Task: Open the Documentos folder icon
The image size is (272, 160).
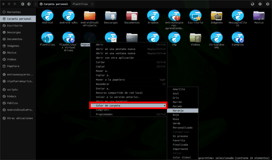Action: coord(132,16)
